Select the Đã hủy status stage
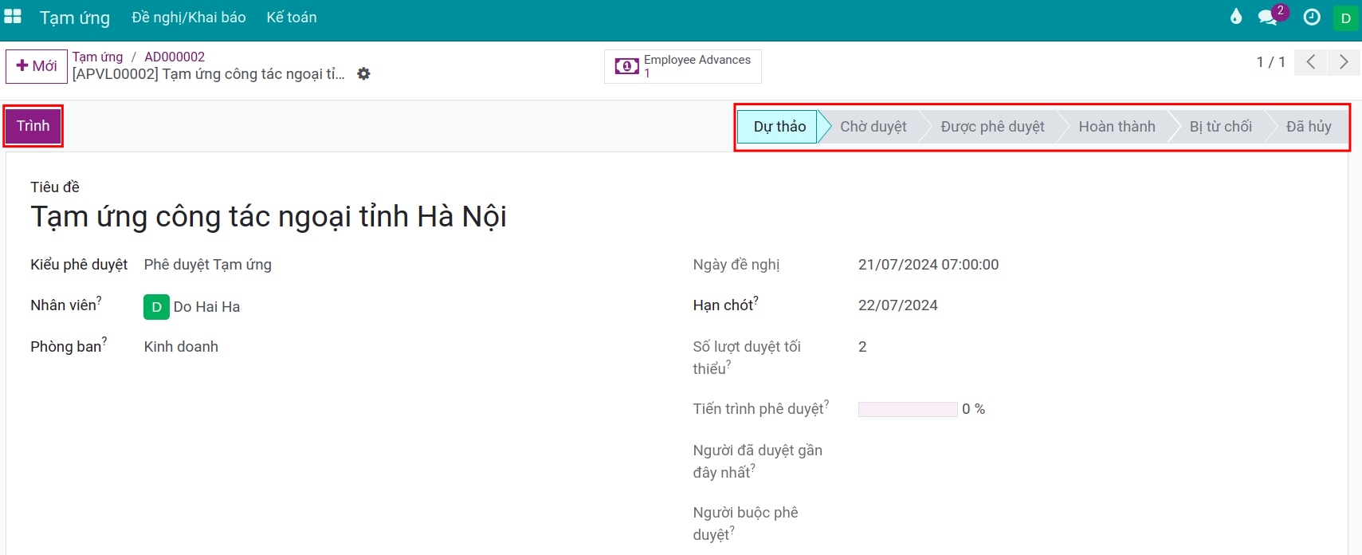 1309,127
